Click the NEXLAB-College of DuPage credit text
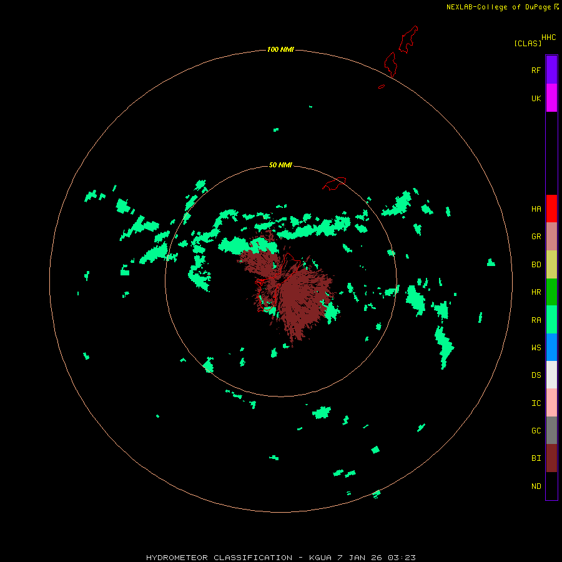The image size is (562, 562). coord(498,7)
